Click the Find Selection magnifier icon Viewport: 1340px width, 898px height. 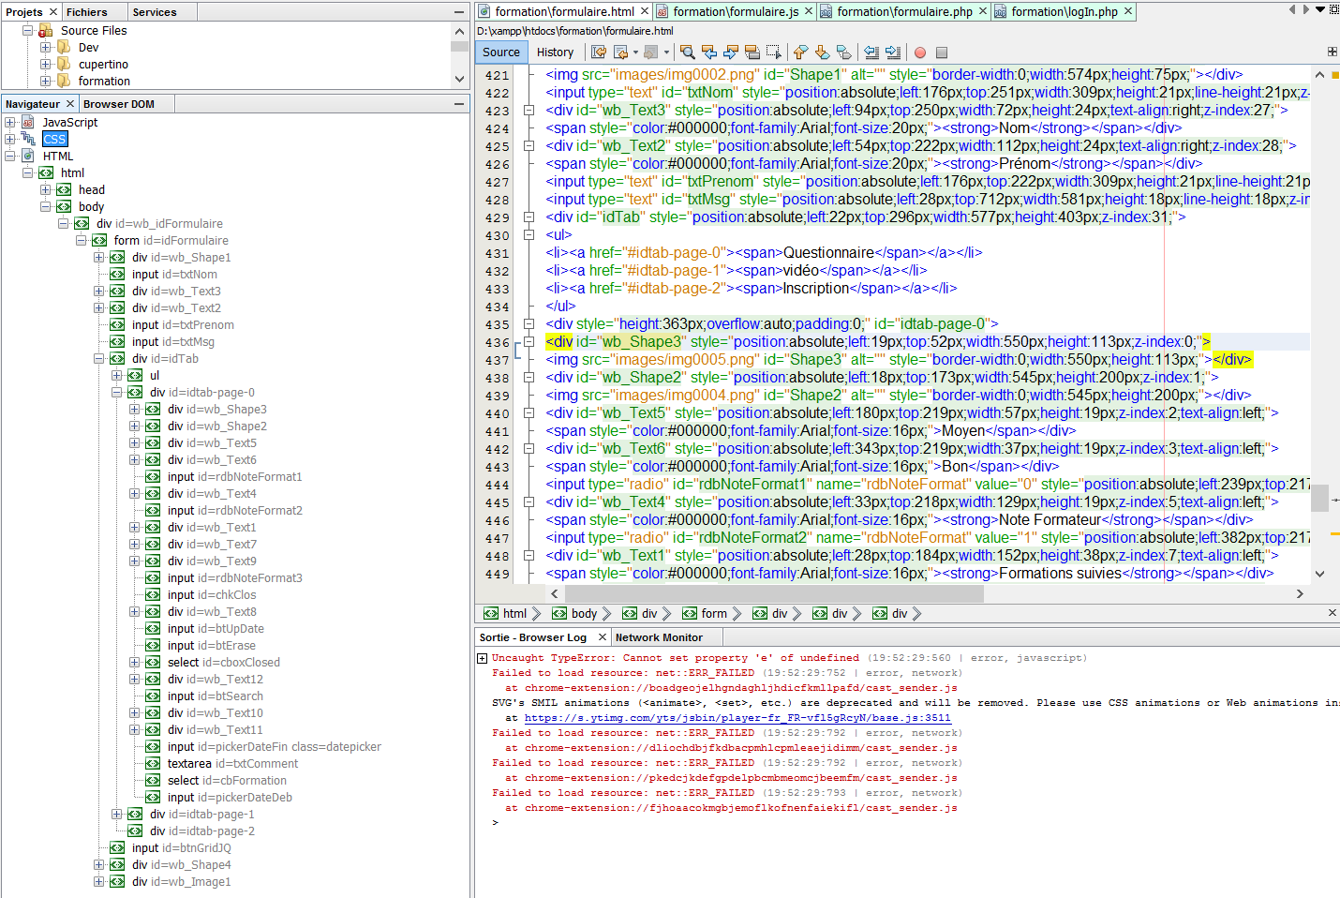pyautogui.click(x=688, y=52)
